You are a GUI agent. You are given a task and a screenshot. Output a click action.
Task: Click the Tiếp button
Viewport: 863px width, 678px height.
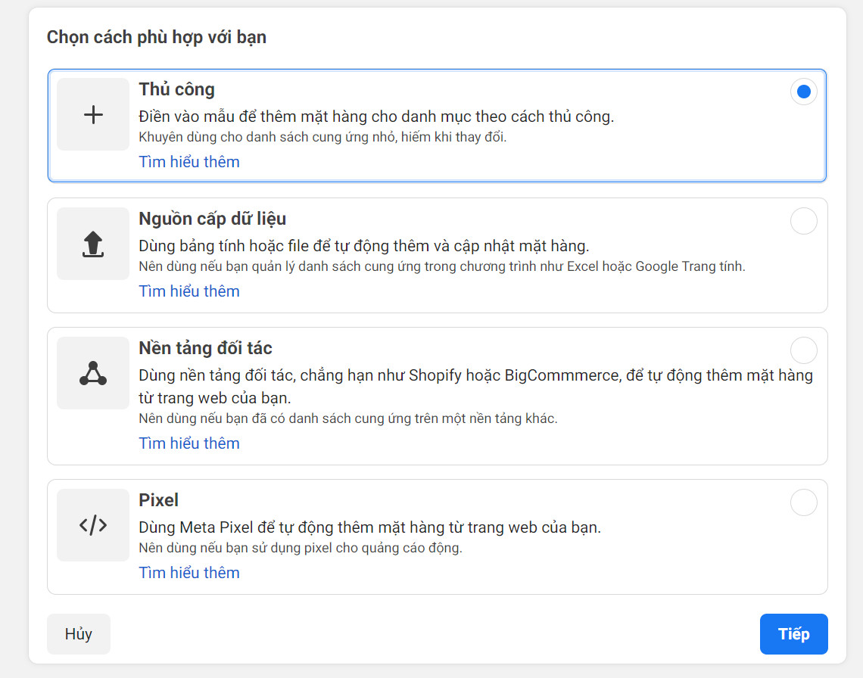793,634
